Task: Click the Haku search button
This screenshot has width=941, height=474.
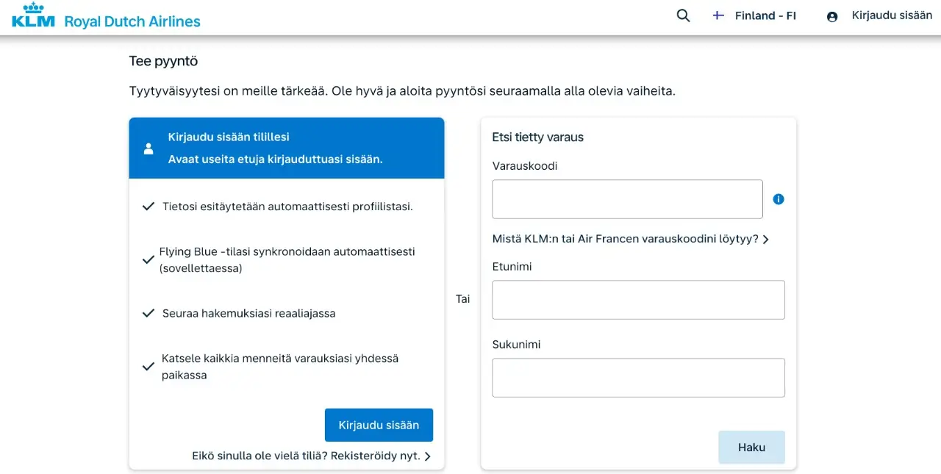Action: (x=751, y=447)
